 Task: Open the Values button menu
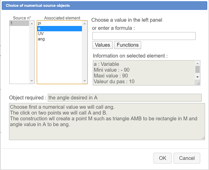(103, 45)
